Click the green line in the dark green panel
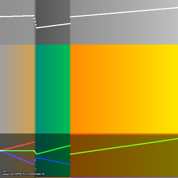Screen dimensions: 178x178 [53, 150]
